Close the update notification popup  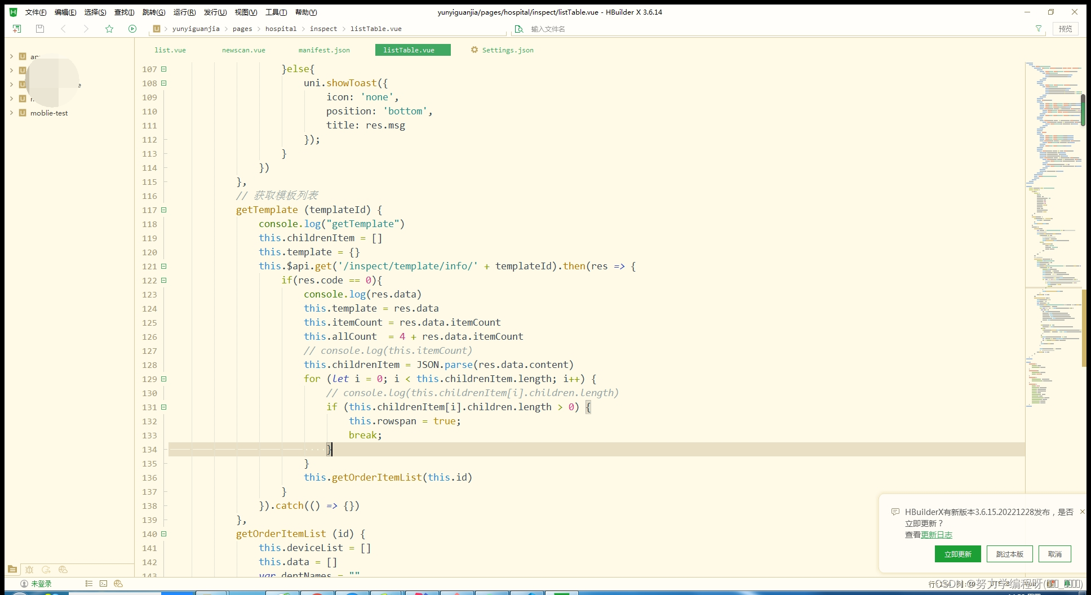pyautogui.click(x=1082, y=512)
